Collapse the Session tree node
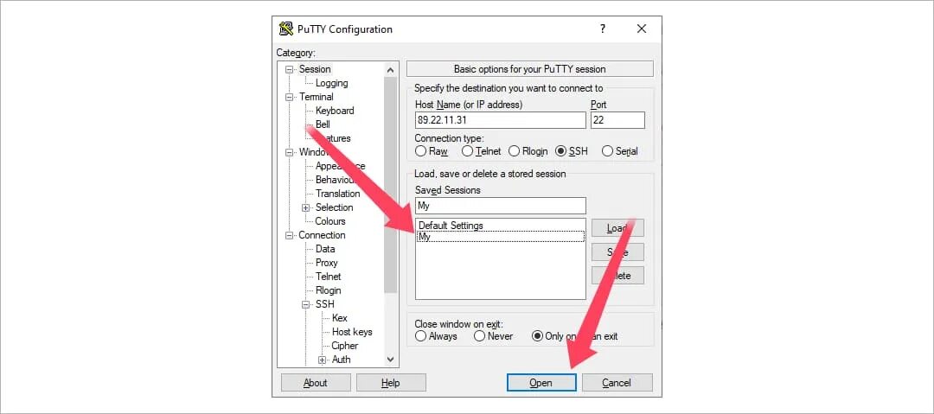The width and height of the screenshot is (934, 414). tap(290, 69)
